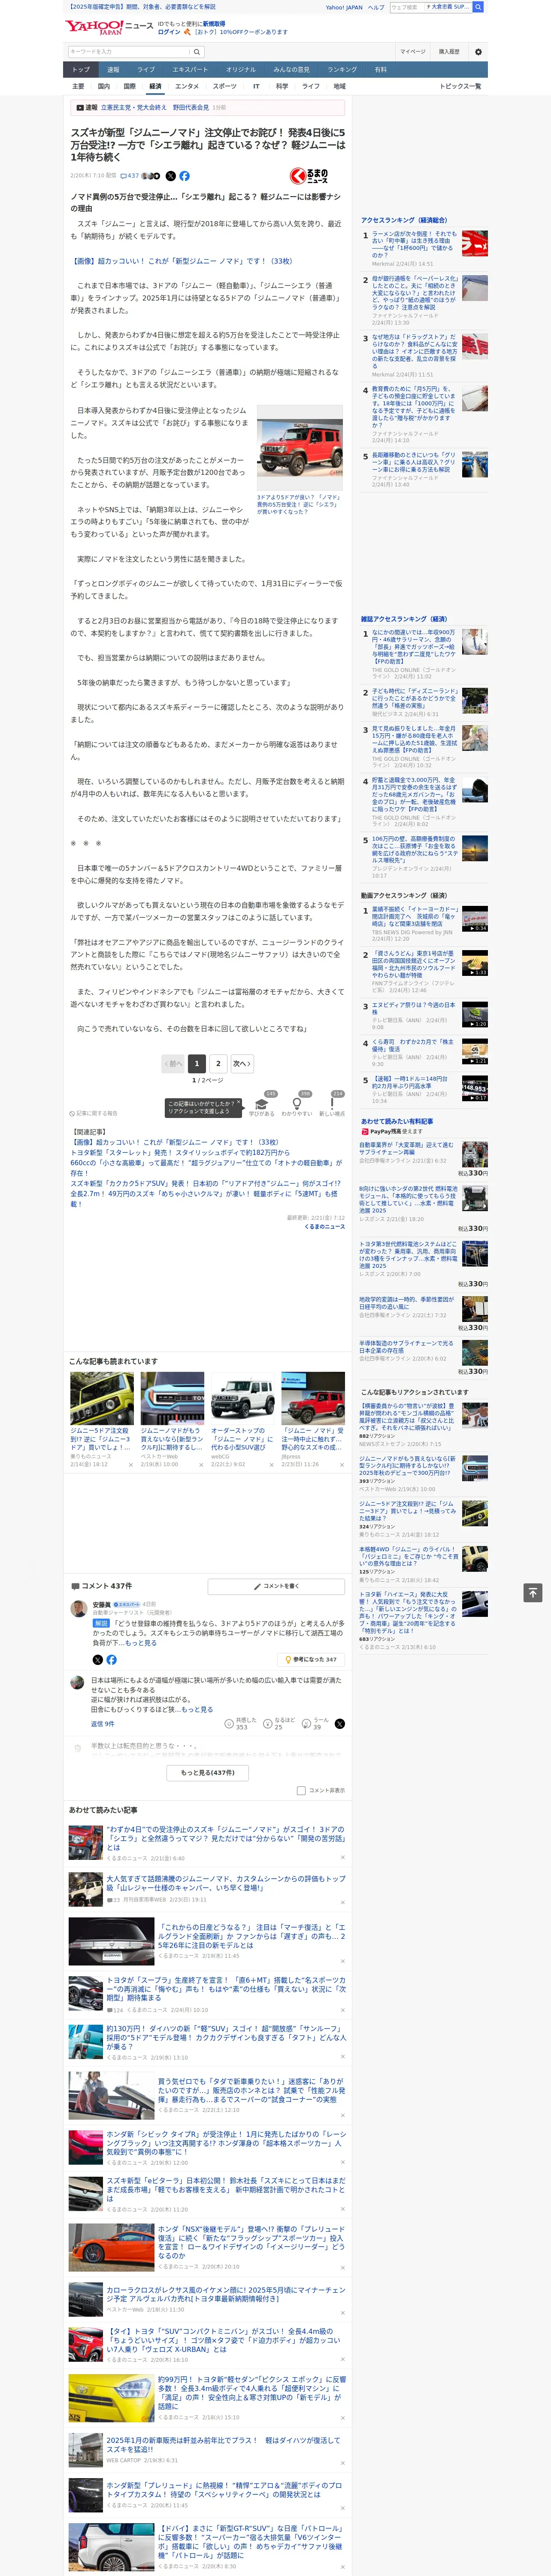This screenshot has width=551, height=2576.
Task: Open the トヨタ新型「スターレット」 related link
Action: pyautogui.click(x=180, y=1153)
